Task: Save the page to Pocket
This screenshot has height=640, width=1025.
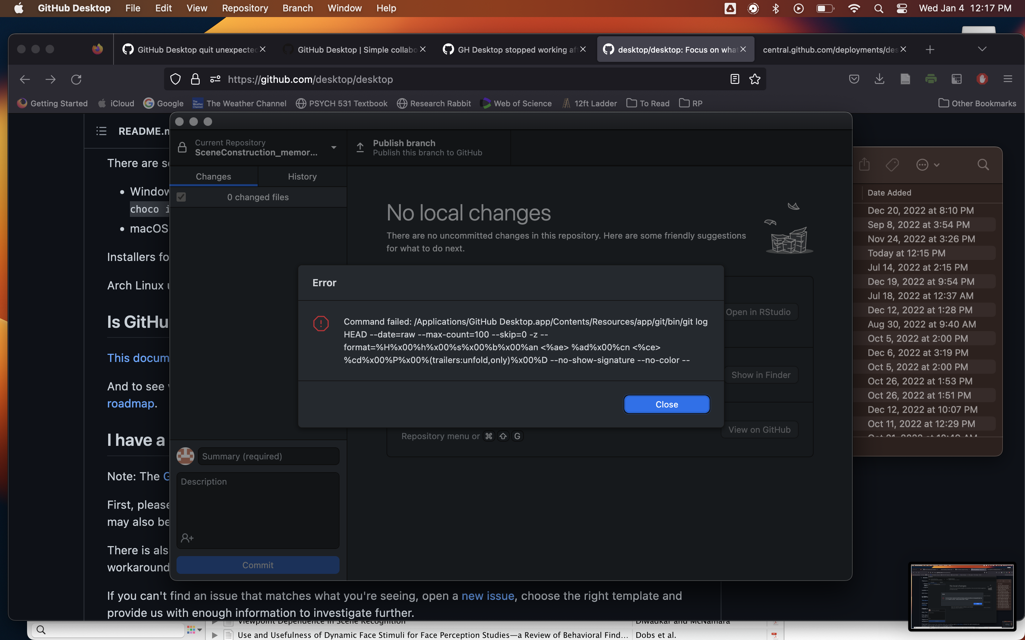Action: 854,79
